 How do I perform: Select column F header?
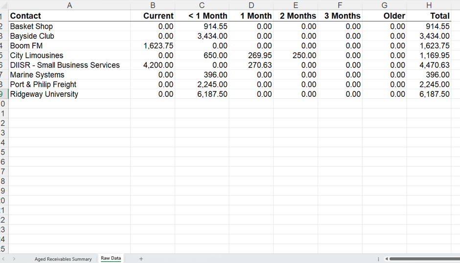340,5
